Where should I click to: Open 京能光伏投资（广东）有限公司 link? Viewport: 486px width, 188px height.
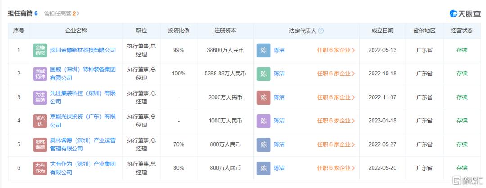pyautogui.click(x=83, y=121)
